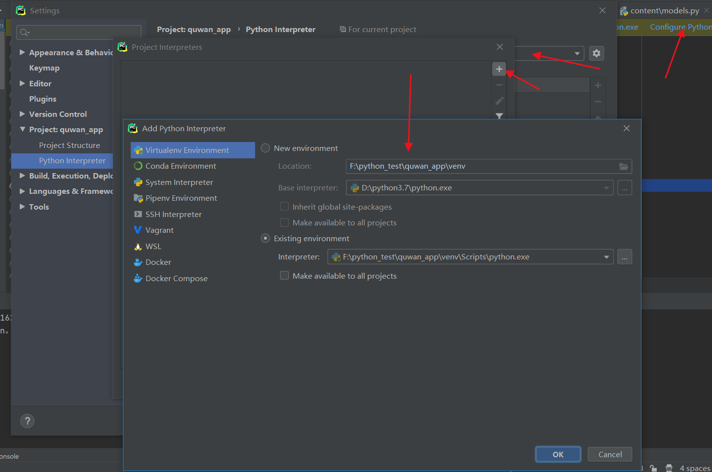Click Project: quwan_app breadcrumb

coord(194,29)
